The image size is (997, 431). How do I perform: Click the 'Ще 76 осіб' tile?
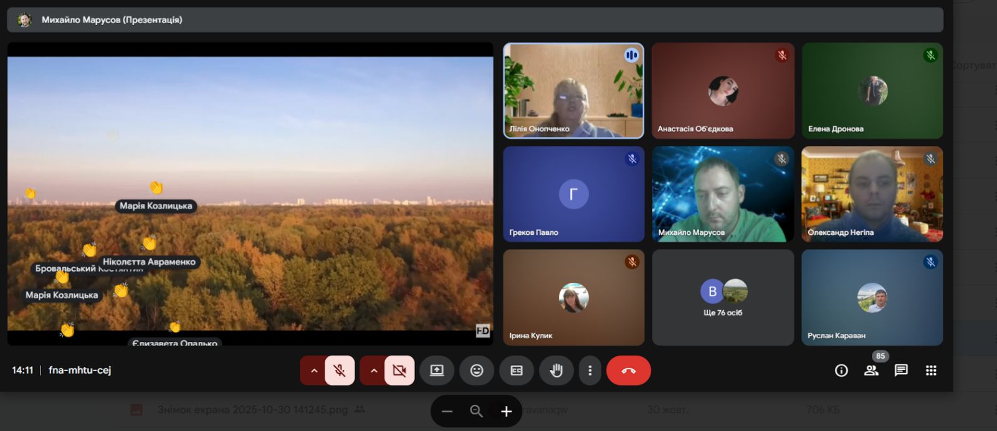[x=723, y=298]
